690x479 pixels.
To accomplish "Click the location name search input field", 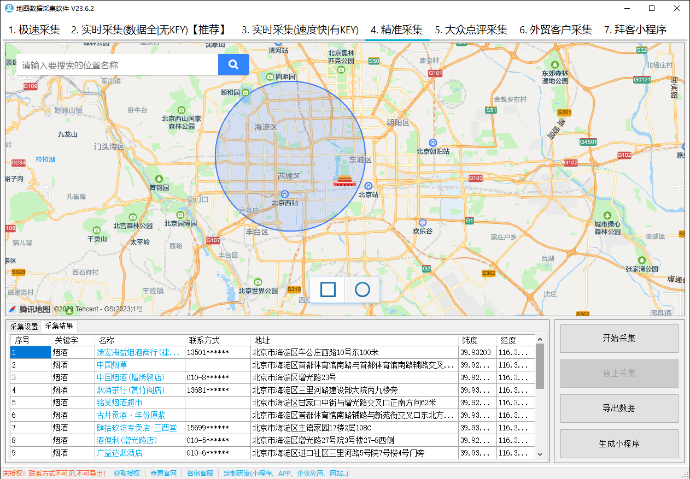I will (117, 64).
